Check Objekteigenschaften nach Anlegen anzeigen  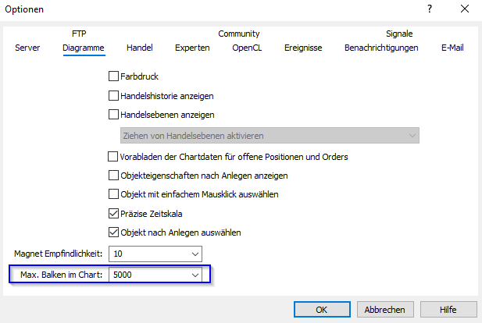coord(114,175)
